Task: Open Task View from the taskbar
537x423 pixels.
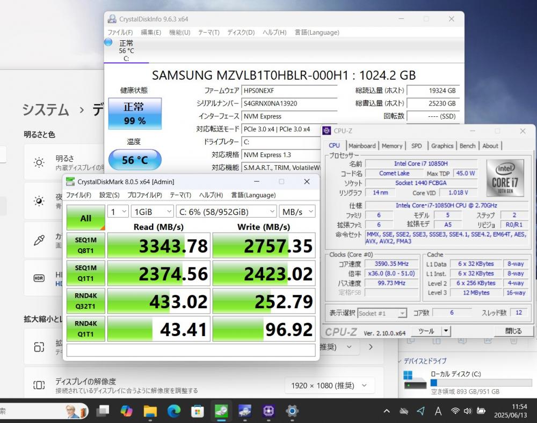Action: [x=103, y=411]
